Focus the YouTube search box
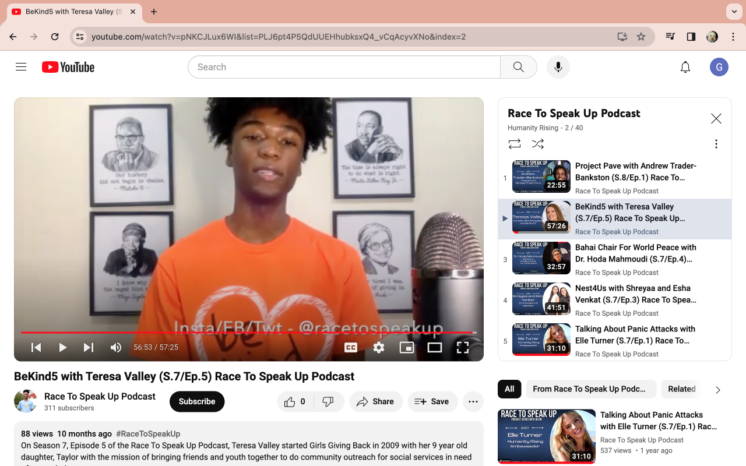This screenshot has height=466, width=746. click(x=344, y=67)
